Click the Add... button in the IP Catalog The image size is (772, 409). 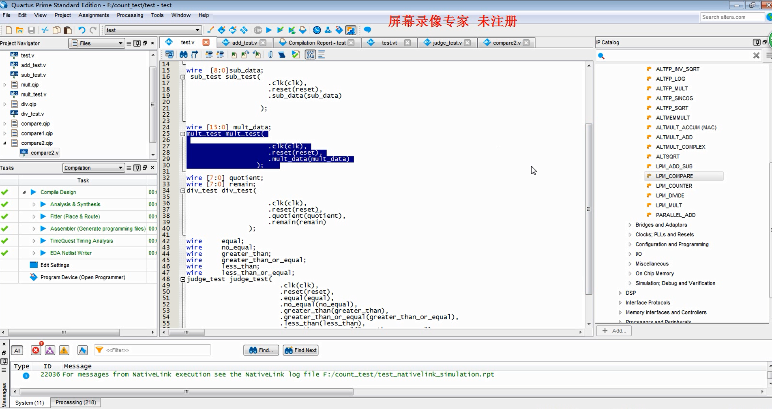[614, 331]
